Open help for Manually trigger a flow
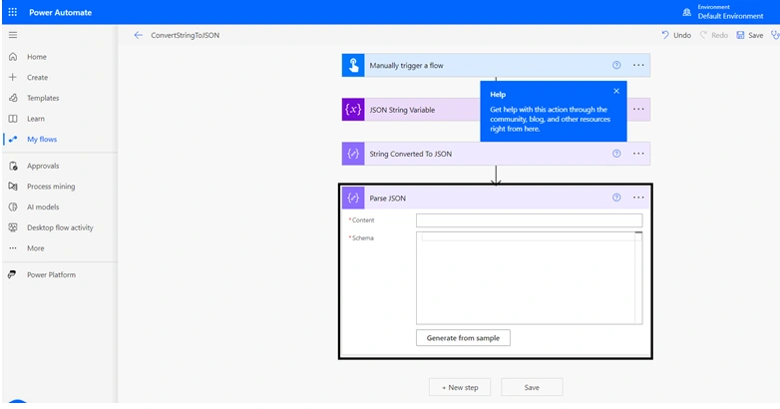The width and height of the screenshot is (780, 409). pos(616,65)
